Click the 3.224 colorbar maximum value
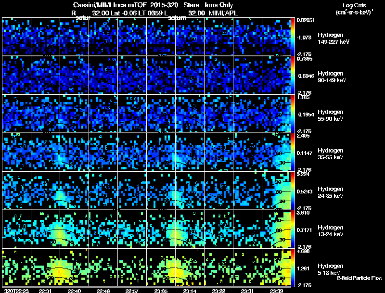Image resolution: width=385 pixels, height=293 pixels. click(x=303, y=175)
